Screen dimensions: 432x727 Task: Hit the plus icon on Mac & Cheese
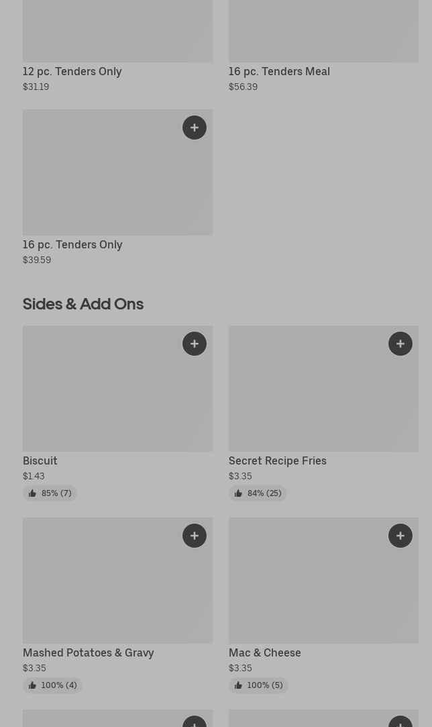pyautogui.click(x=400, y=536)
